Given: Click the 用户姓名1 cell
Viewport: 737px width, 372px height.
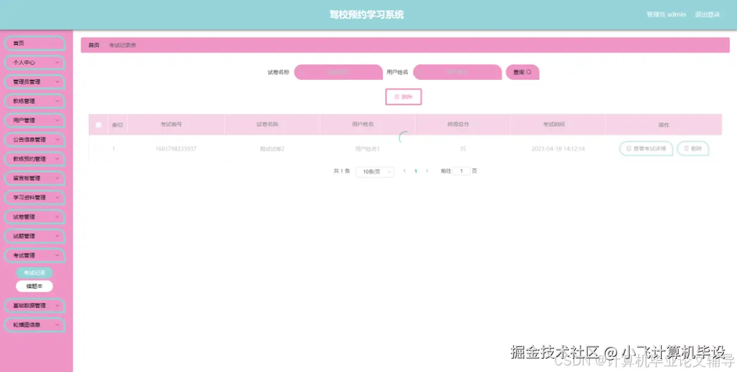Looking at the screenshot, I should pos(367,149).
